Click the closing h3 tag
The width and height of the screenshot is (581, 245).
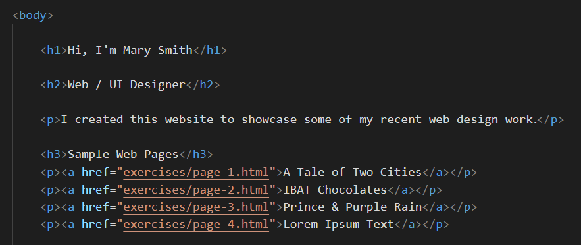[x=196, y=154]
